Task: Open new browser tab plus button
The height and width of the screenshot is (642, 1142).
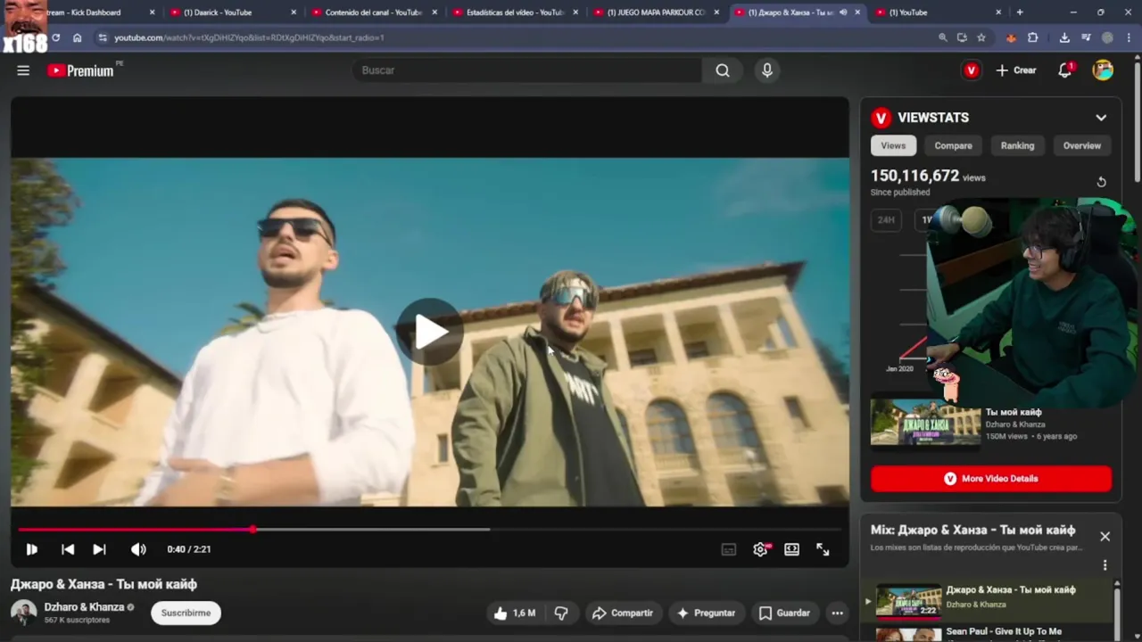Action: tap(1020, 12)
